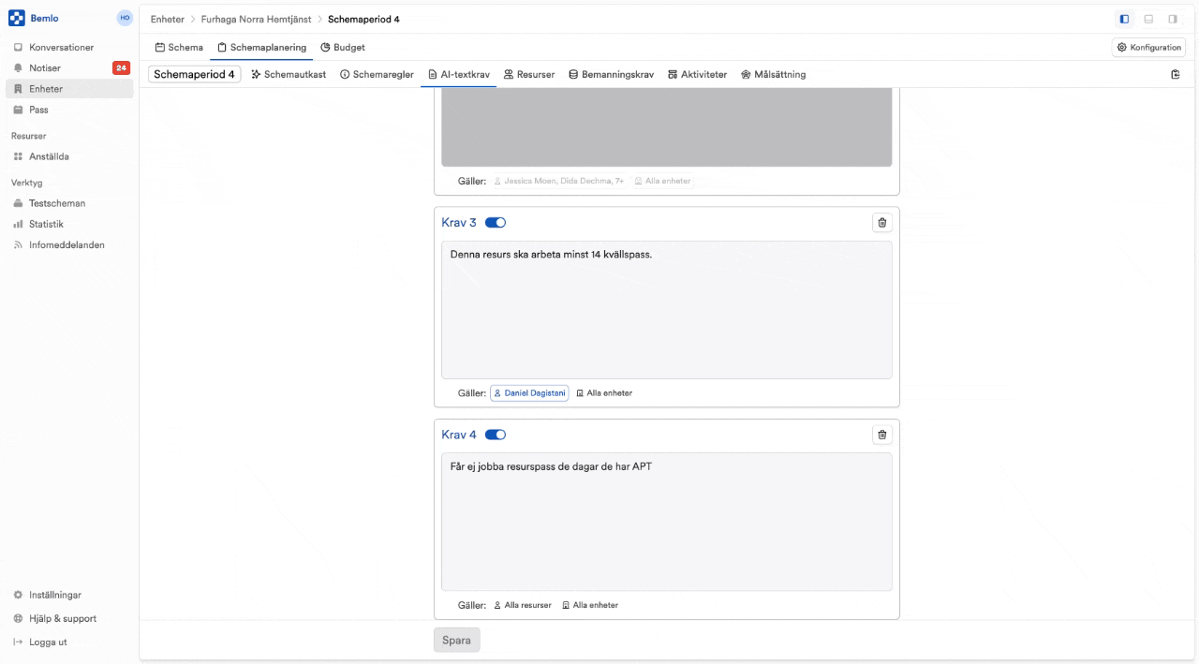
Task: Open the HO user avatar
Action: (125, 18)
